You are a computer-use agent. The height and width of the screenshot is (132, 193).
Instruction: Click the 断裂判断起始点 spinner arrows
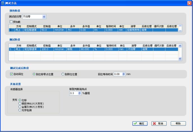(79, 93)
